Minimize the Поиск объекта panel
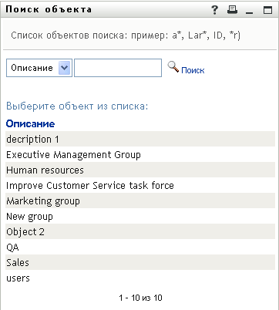279x310 pixels. [249, 10]
